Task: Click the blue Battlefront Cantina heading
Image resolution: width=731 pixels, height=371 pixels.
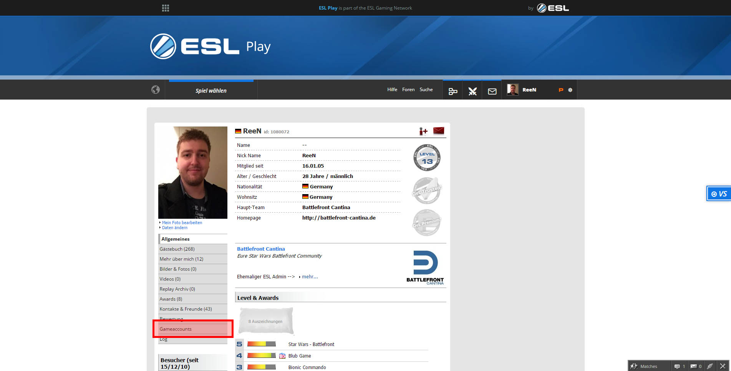Action: [x=261, y=249]
